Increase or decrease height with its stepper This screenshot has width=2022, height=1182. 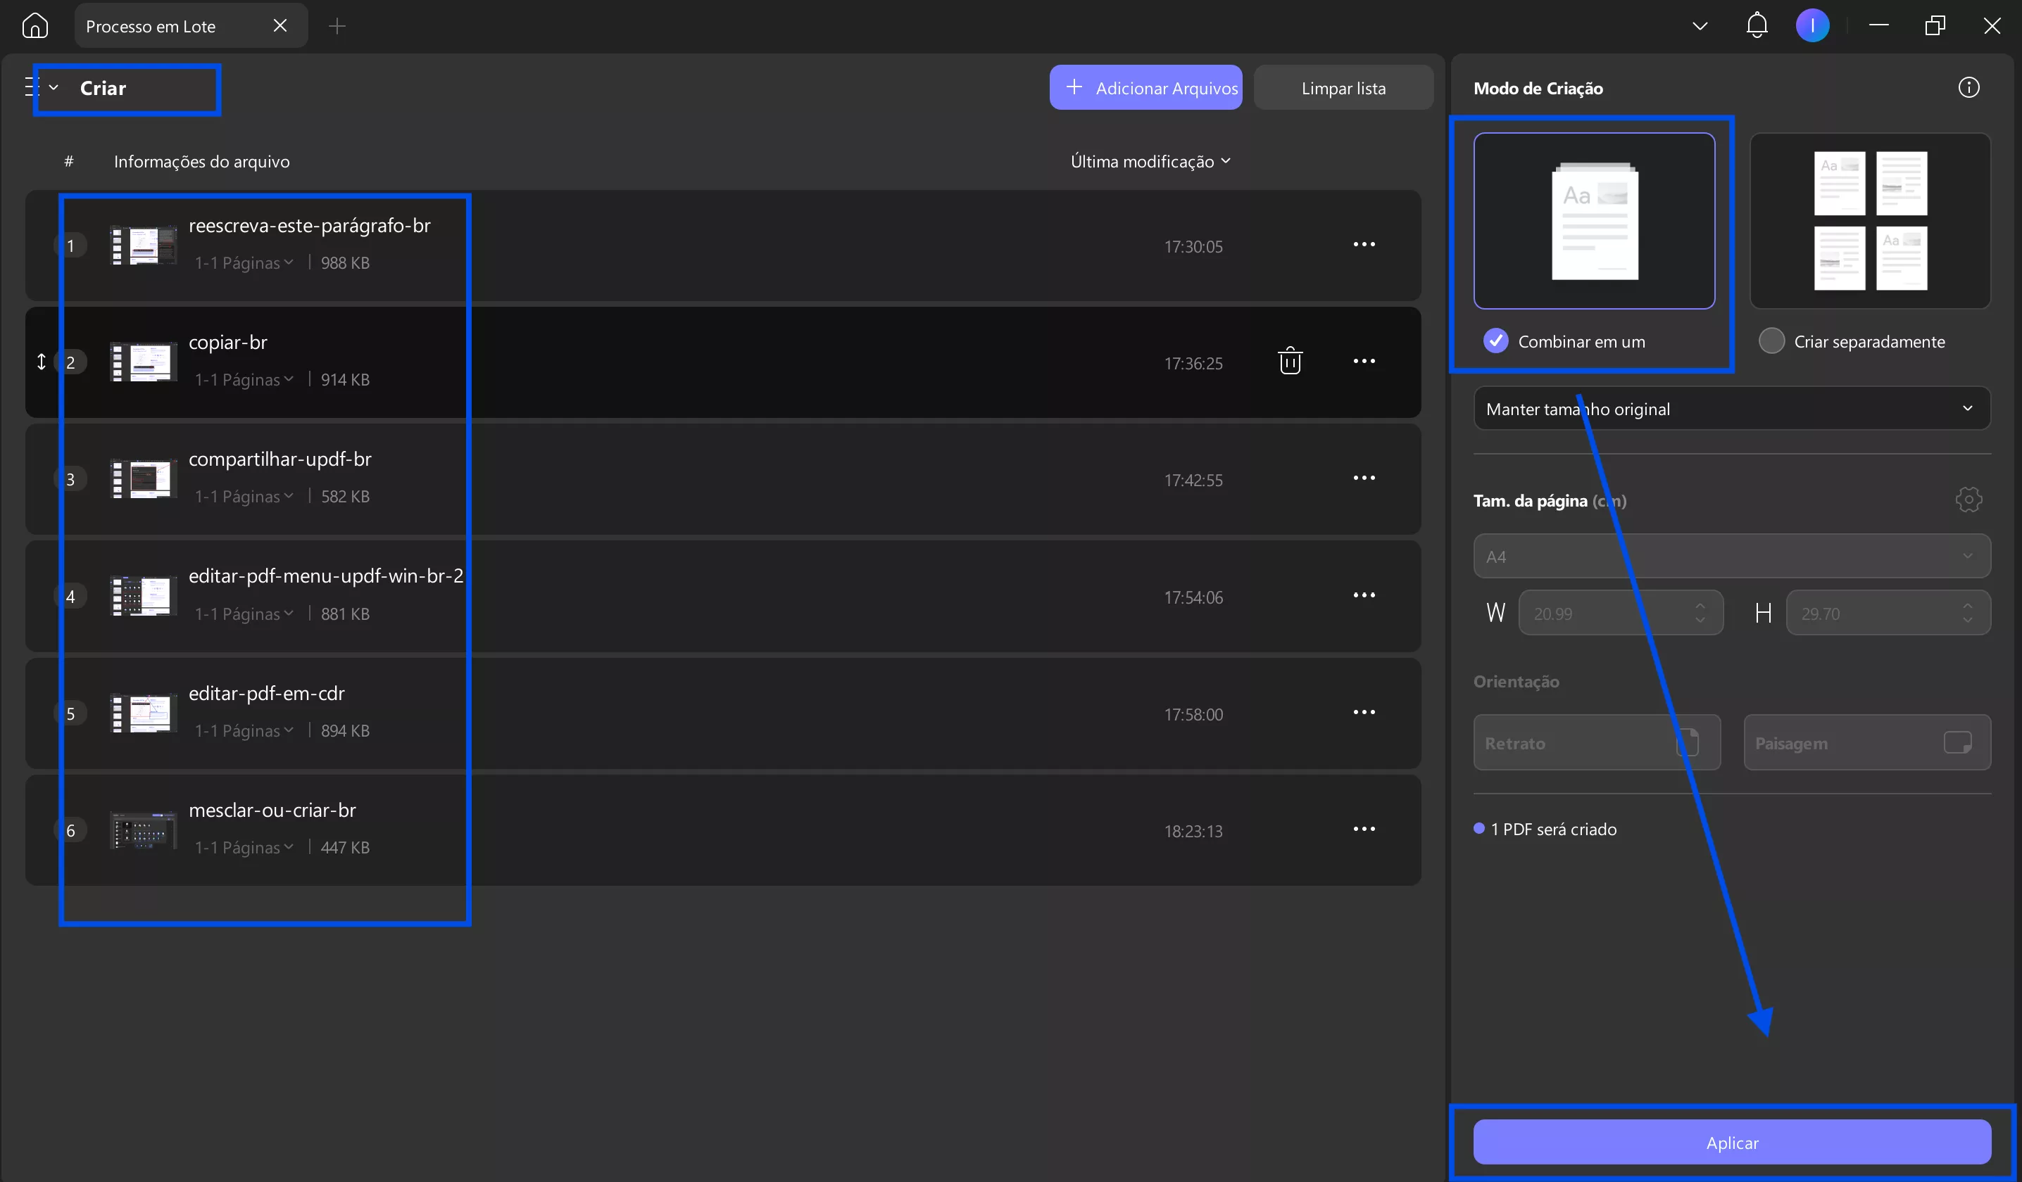click(x=1966, y=614)
